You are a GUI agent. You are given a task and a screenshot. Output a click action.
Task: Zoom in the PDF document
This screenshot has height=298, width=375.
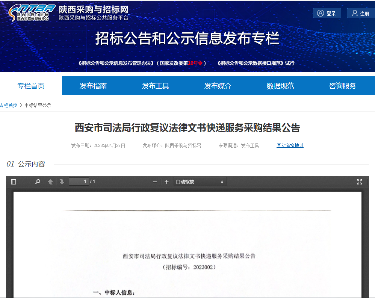coord(166,182)
